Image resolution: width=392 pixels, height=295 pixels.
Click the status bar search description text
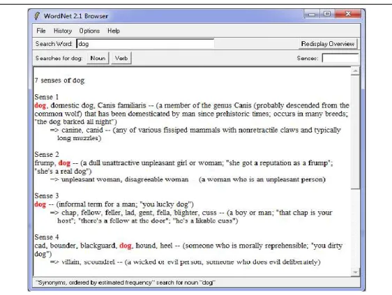126,282
